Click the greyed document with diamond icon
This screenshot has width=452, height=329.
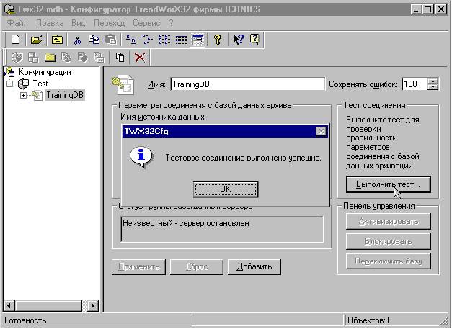coord(83,58)
